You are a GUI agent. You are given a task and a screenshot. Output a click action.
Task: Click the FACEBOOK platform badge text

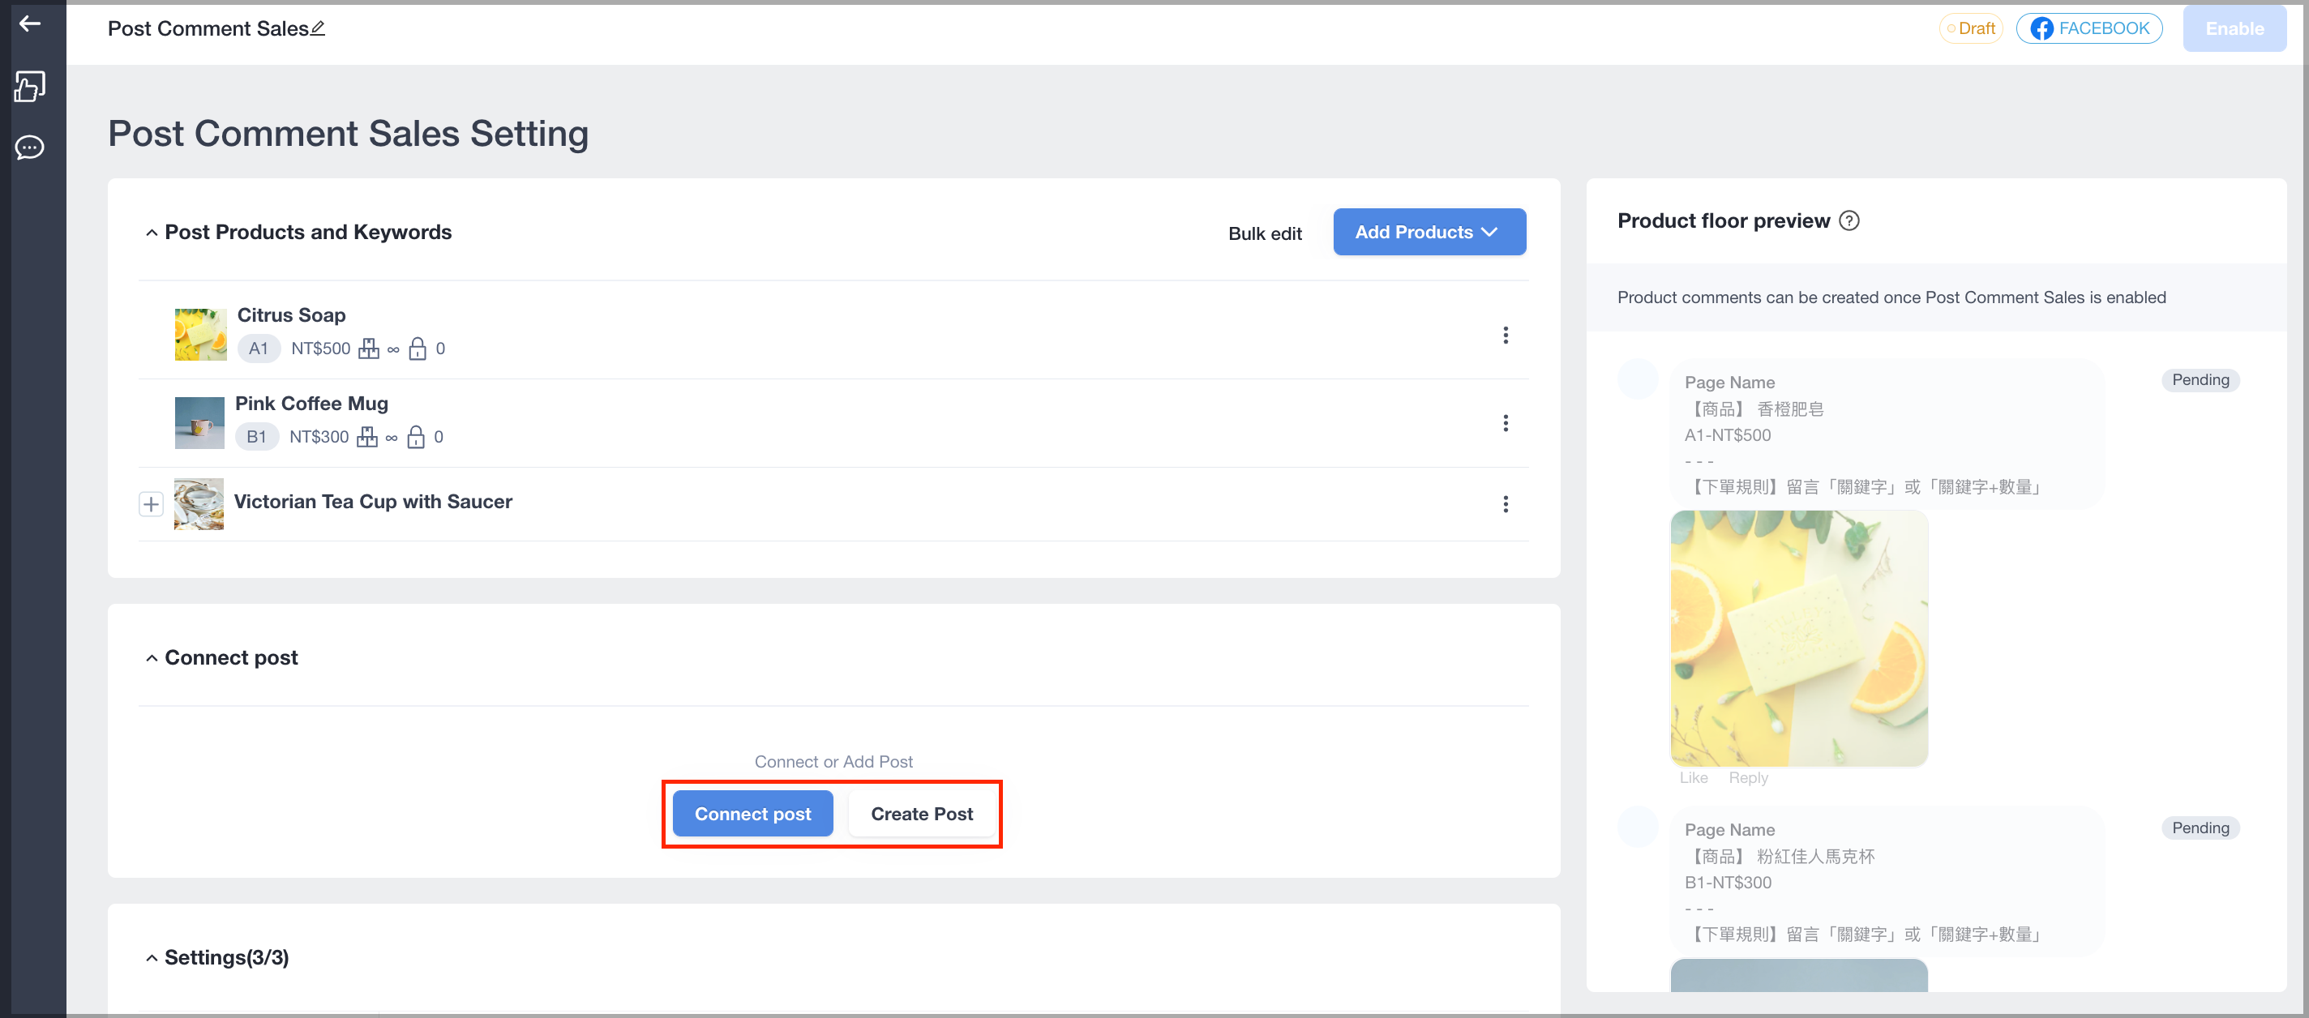(x=2104, y=28)
